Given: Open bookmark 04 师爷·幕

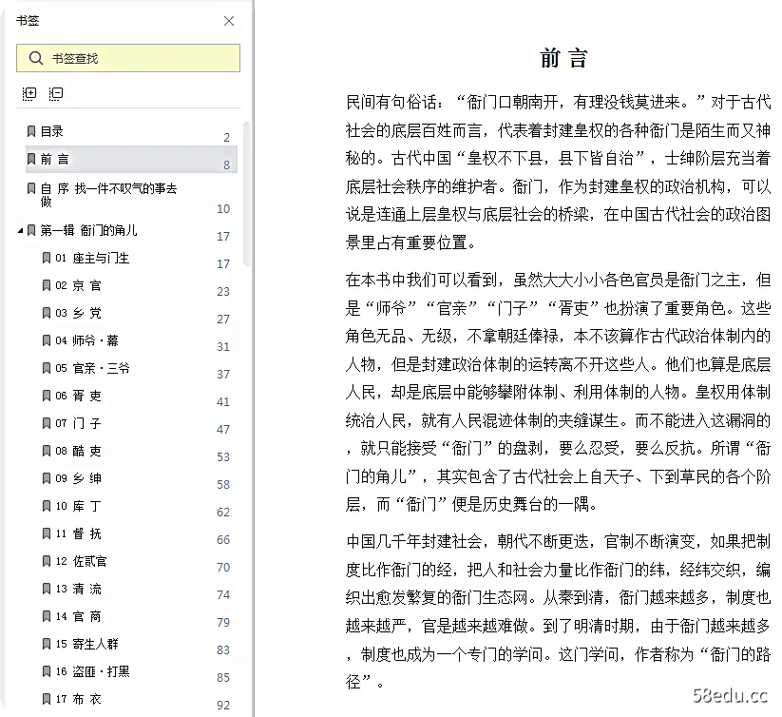Looking at the screenshot, I should tap(86, 340).
